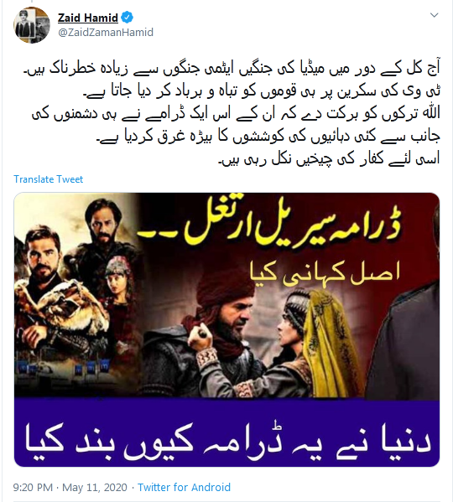Click the blue verified badge

[128, 18]
